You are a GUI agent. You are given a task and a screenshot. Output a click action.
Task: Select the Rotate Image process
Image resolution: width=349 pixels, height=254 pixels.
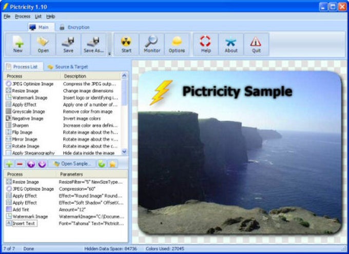(62, 146)
